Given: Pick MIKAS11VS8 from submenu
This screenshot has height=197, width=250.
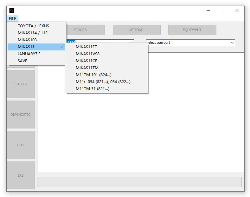Looking at the screenshot, I should 87,54.
